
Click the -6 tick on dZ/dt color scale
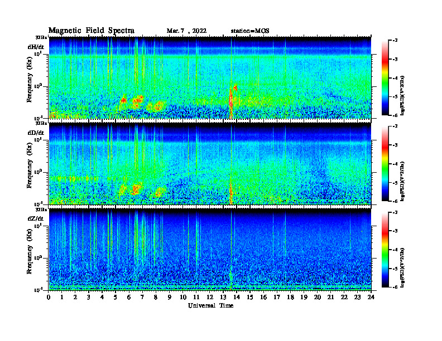pos(395,287)
